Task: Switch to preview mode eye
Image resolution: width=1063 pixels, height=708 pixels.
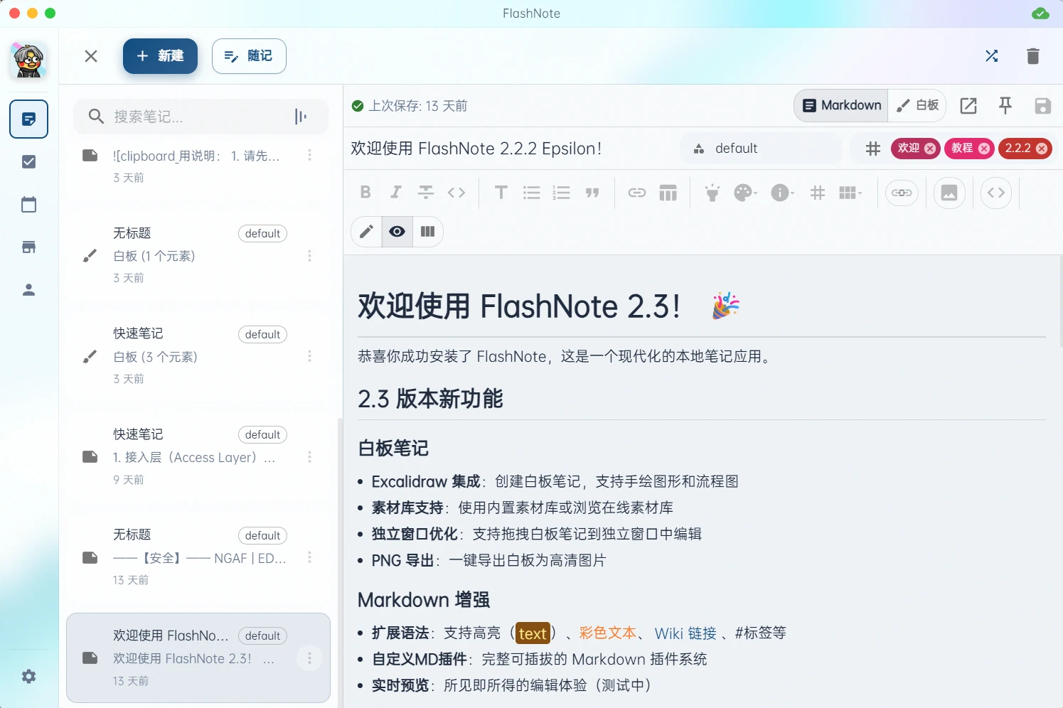Action: 397,232
